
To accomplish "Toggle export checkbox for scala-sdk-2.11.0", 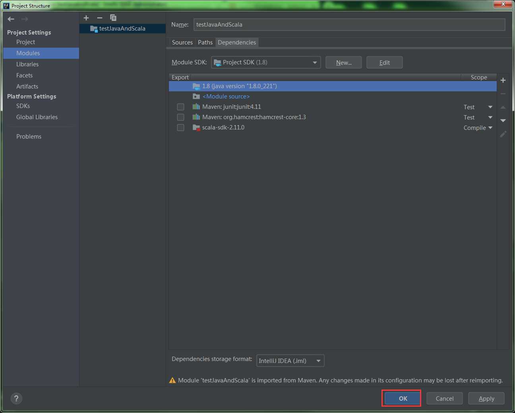I will [180, 127].
